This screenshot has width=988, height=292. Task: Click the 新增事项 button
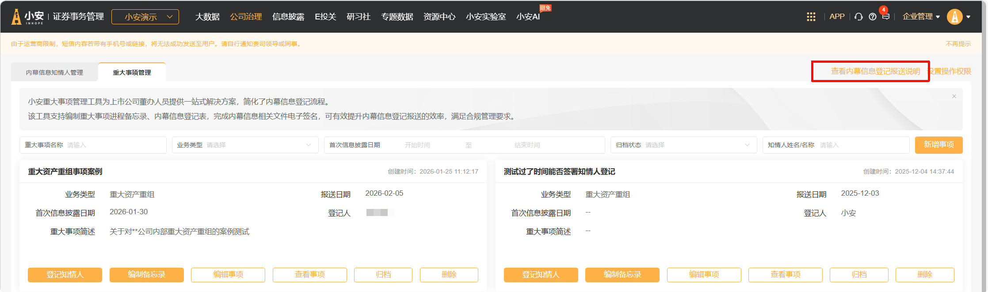(x=938, y=145)
